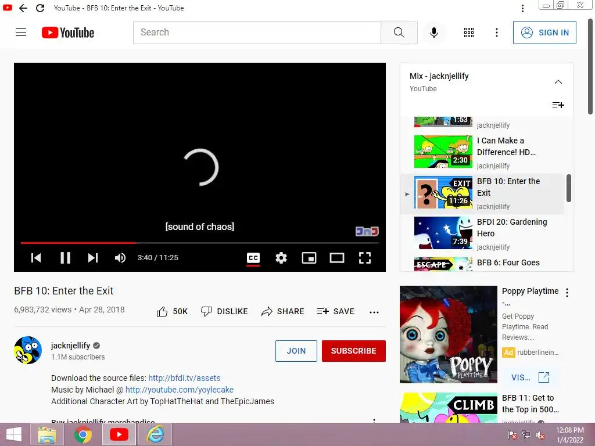595x446 pixels.
Task: Go back with the window back arrow
Action: click(x=23, y=8)
